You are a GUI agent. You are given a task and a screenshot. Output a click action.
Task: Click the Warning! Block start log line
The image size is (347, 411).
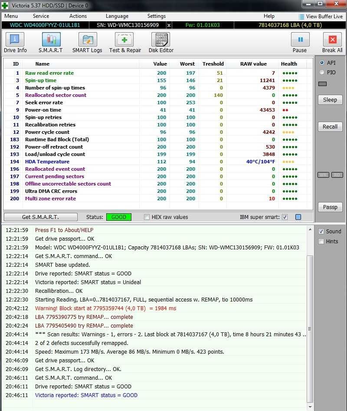(105, 308)
